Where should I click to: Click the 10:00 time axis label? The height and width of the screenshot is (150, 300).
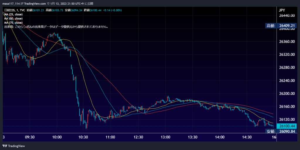tap(57, 137)
